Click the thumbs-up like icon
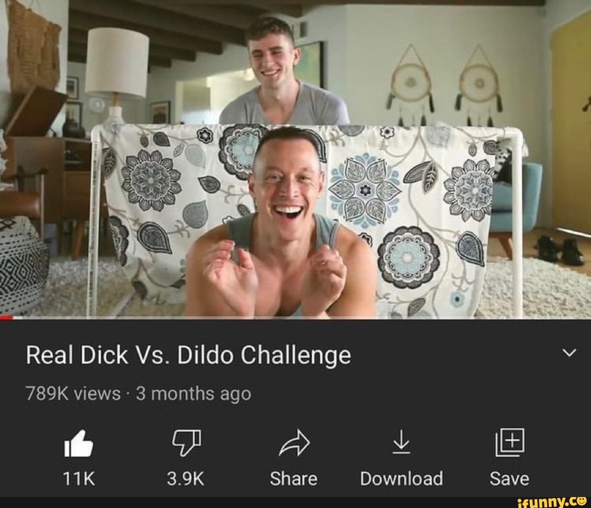The width and height of the screenshot is (591, 508). click(78, 443)
